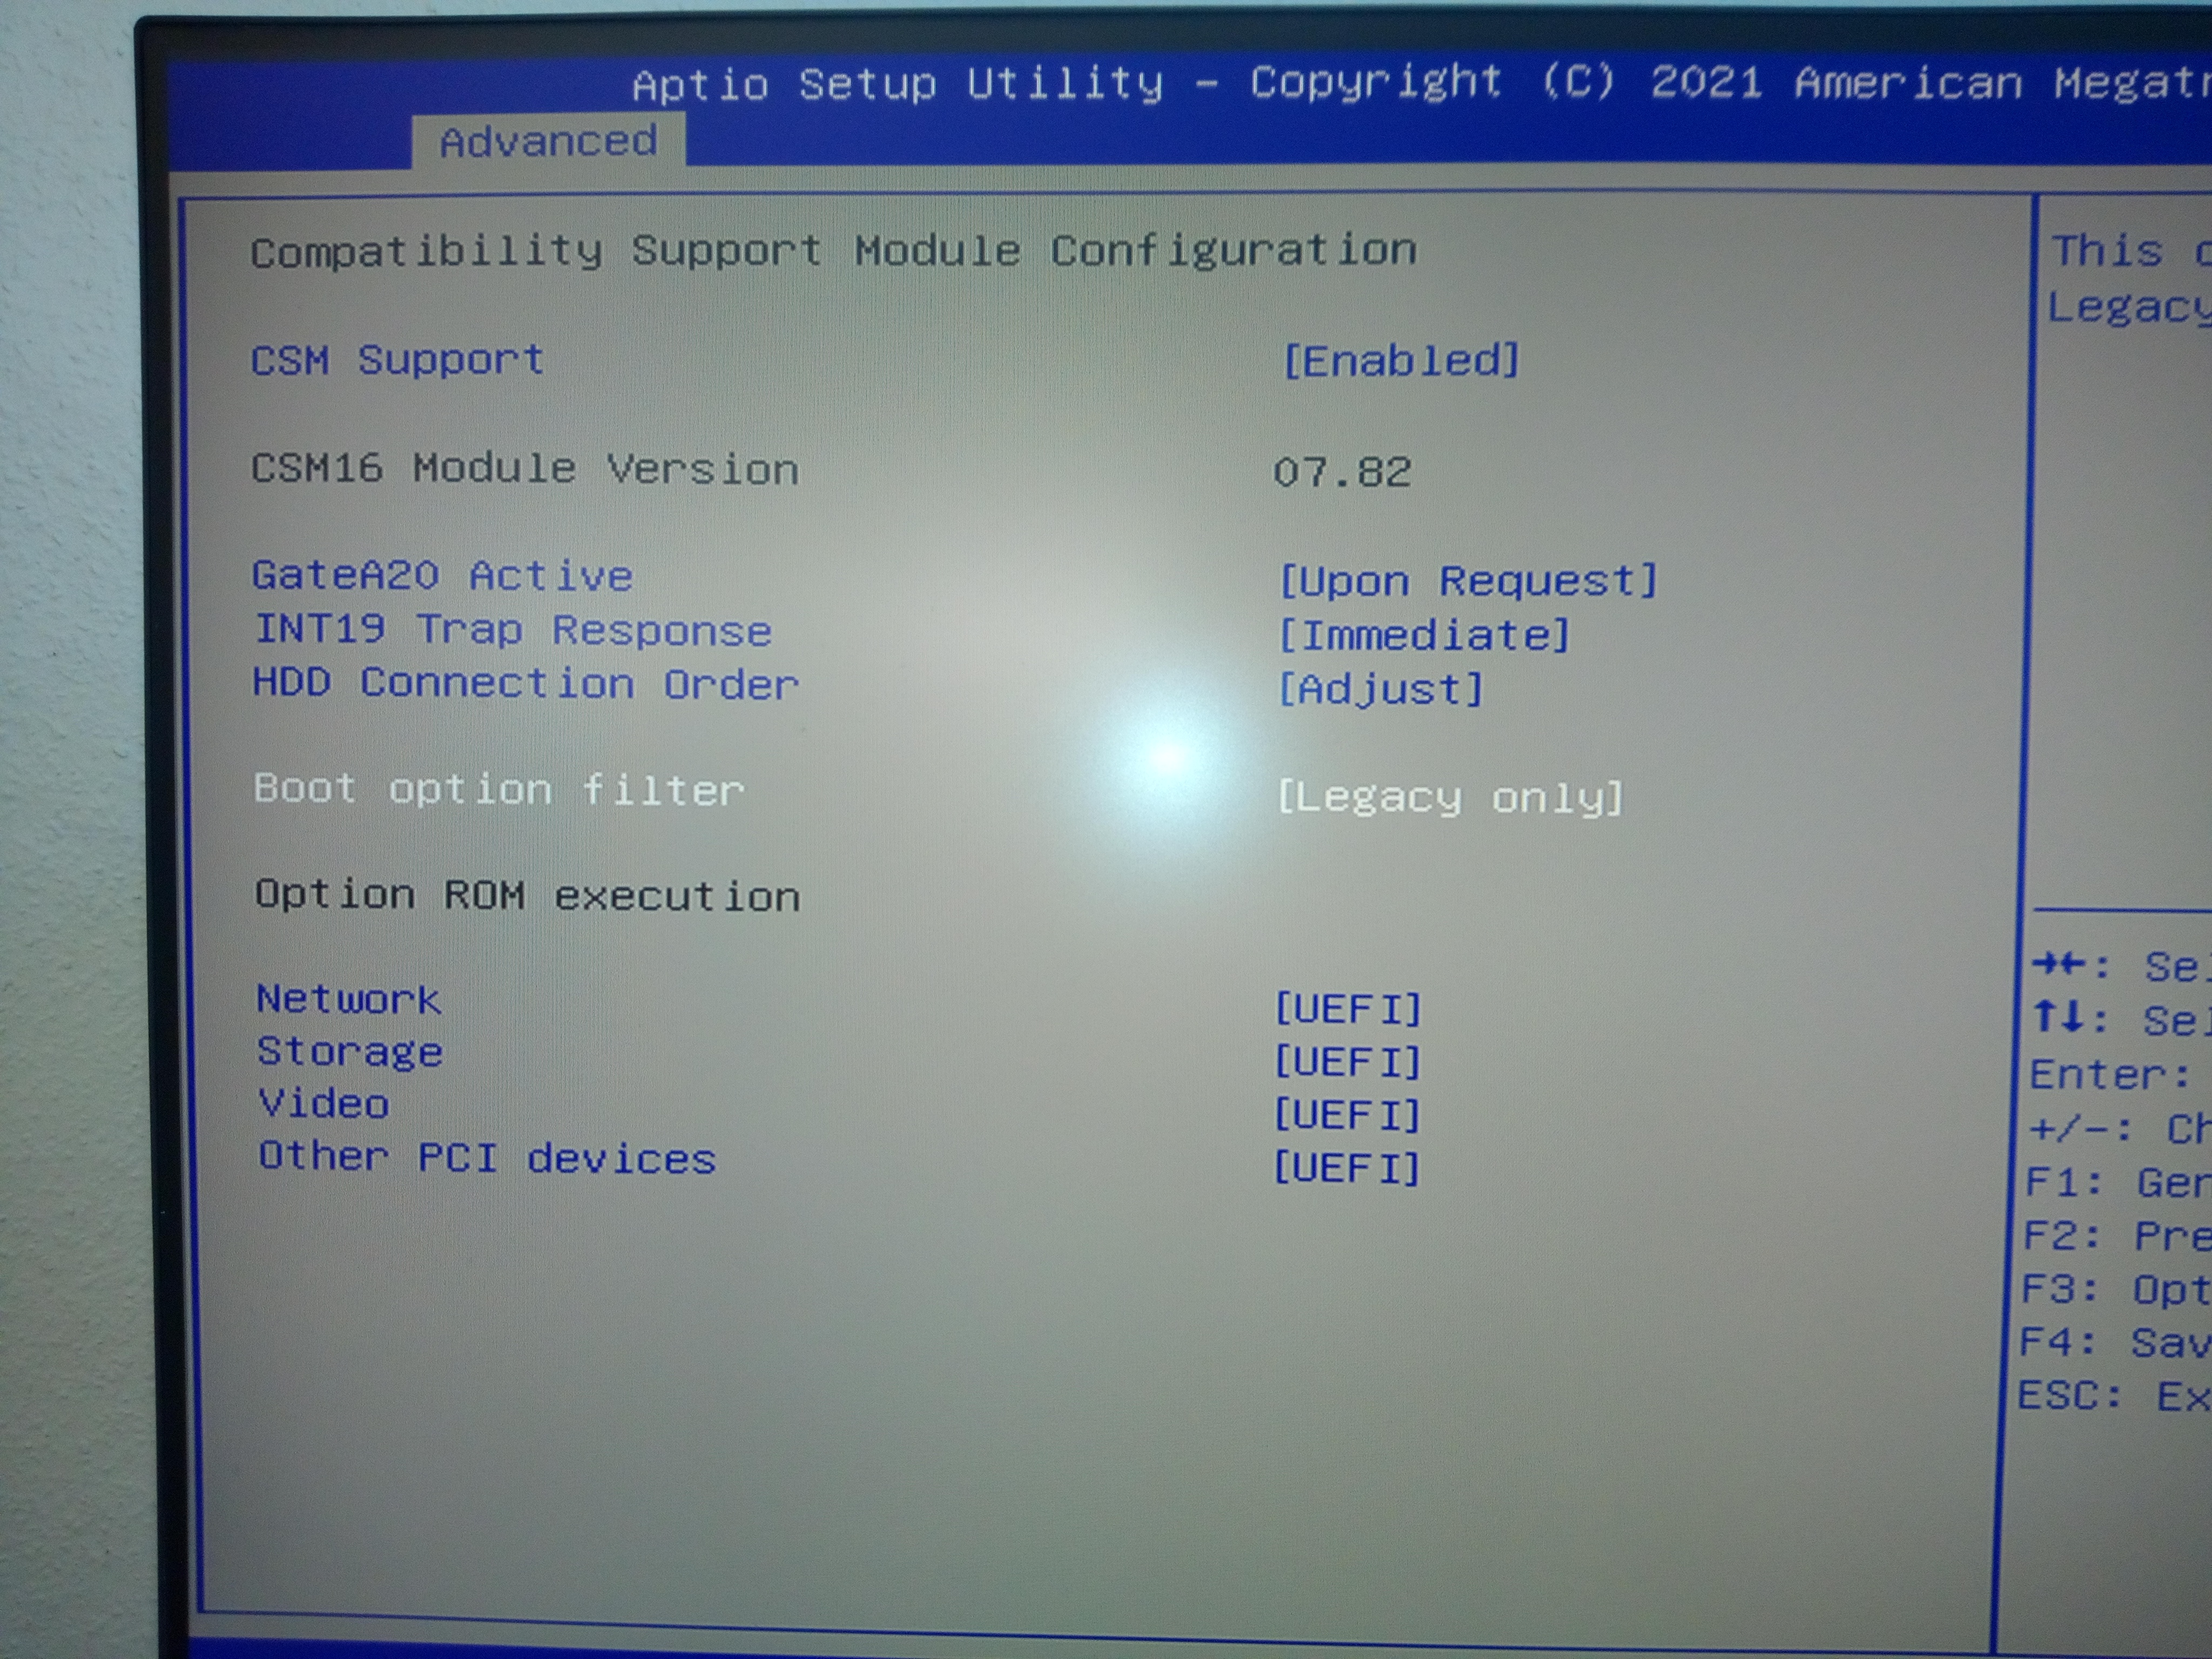The width and height of the screenshot is (2212, 1659).
Task: Open the Upon Request dropdown value
Action: pos(1467,581)
